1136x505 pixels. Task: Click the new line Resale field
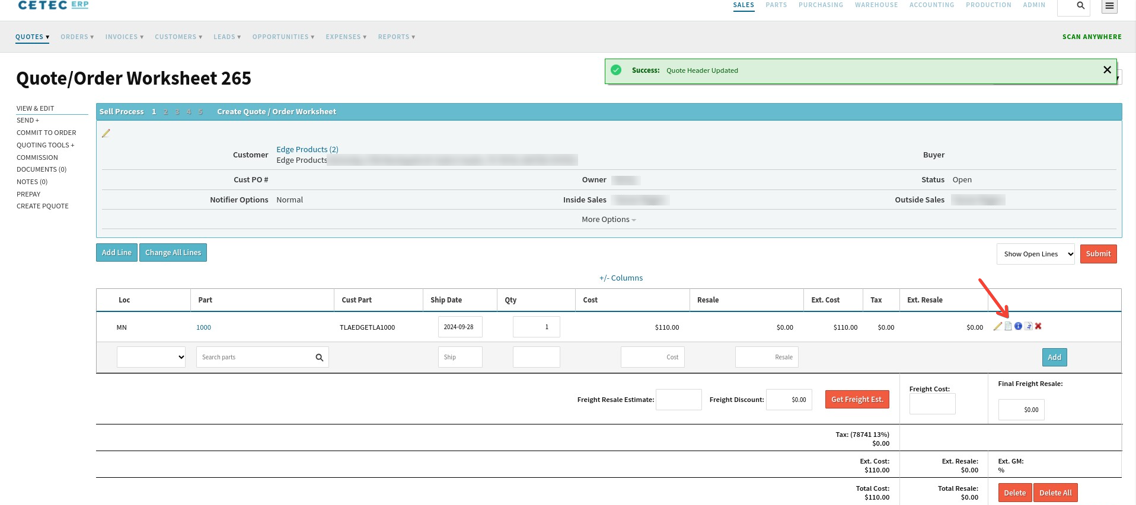click(x=767, y=357)
